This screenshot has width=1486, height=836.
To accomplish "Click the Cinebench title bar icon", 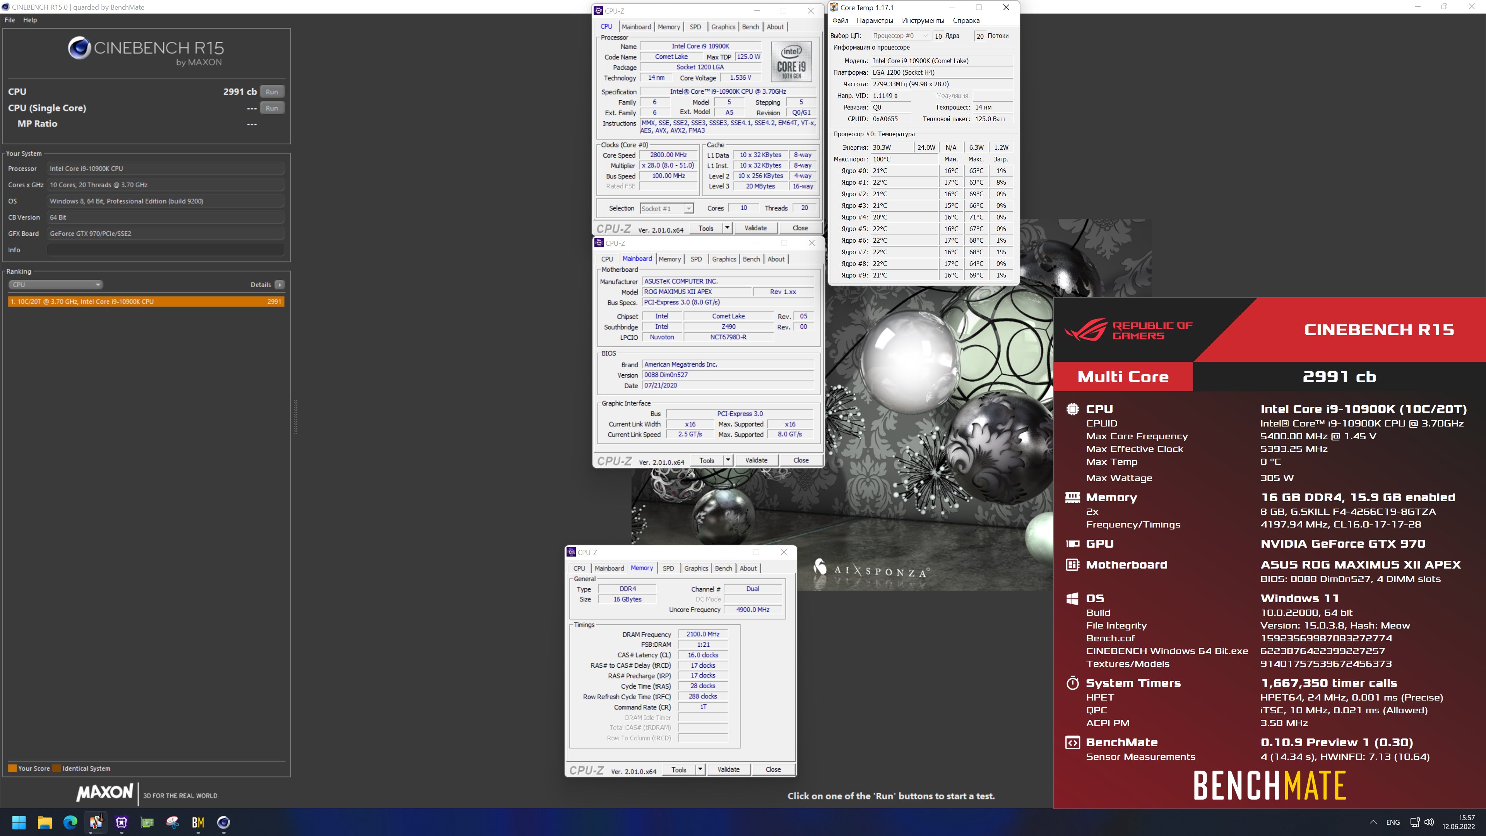I will [5, 7].
